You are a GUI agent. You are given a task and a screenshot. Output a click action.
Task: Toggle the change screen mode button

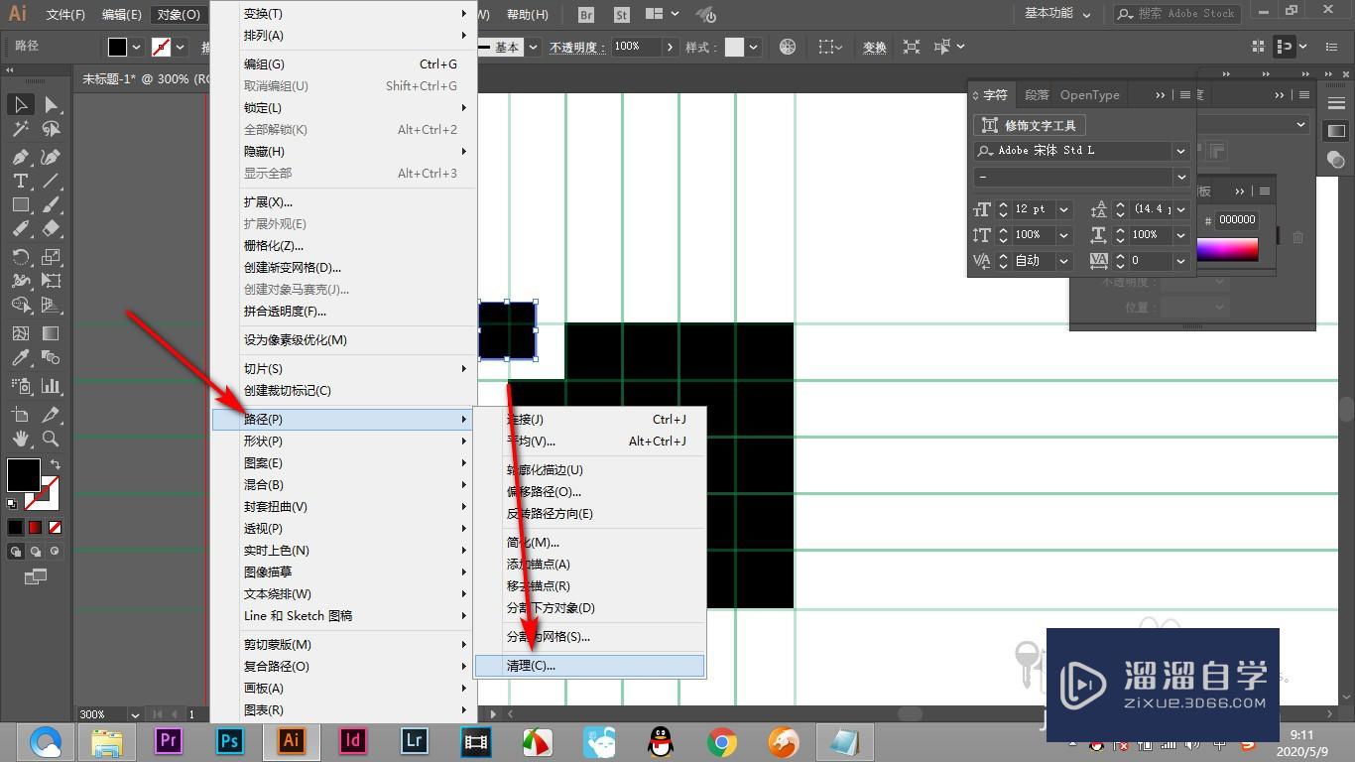tap(36, 575)
